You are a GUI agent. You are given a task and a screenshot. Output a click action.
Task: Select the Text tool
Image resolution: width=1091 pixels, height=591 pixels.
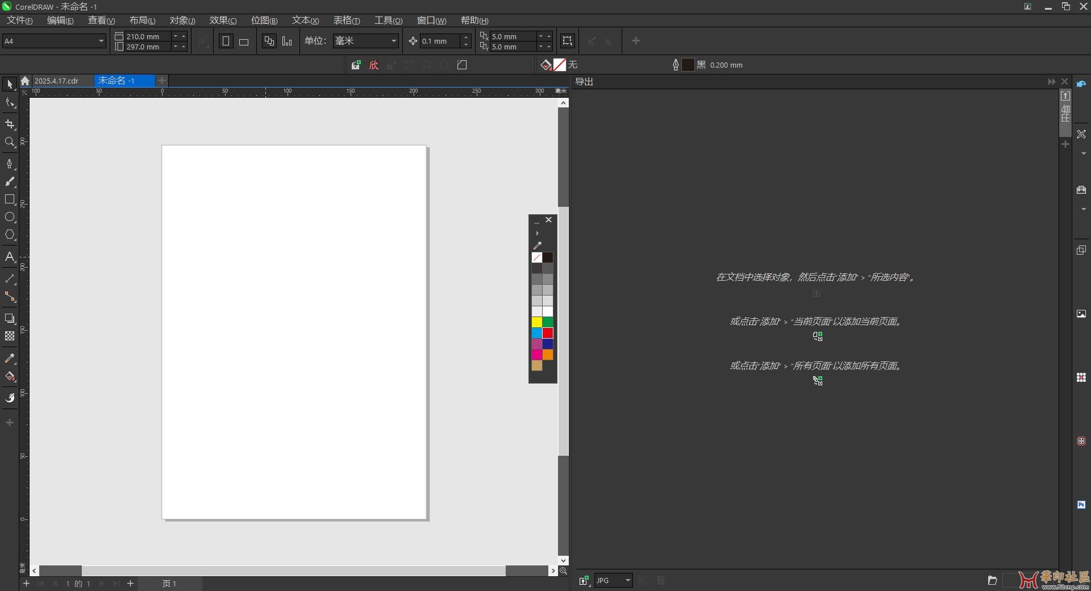tap(10, 257)
